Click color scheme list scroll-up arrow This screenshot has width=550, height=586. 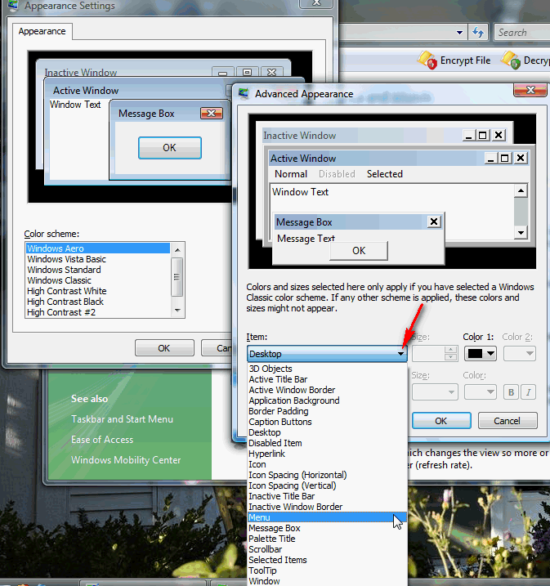pos(177,249)
